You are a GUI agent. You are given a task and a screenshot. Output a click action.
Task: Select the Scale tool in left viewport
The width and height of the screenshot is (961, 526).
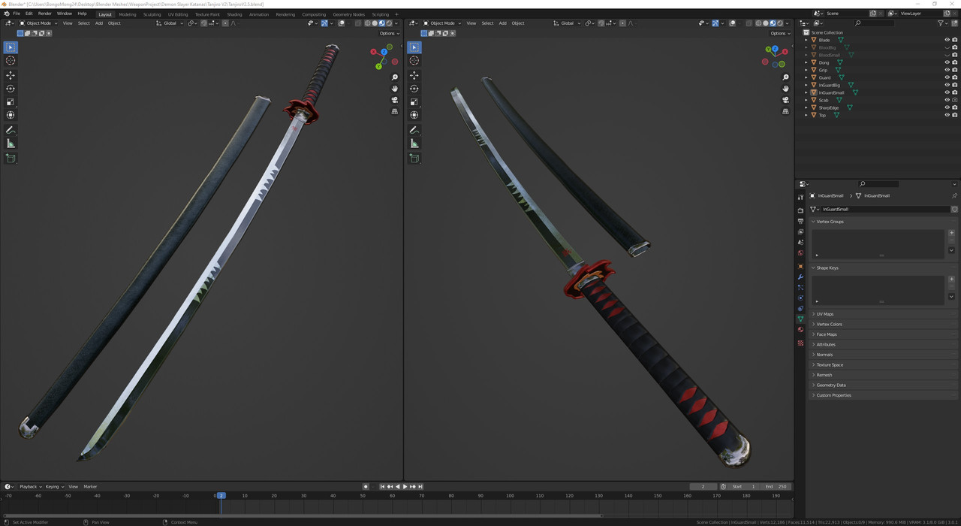point(11,101)
